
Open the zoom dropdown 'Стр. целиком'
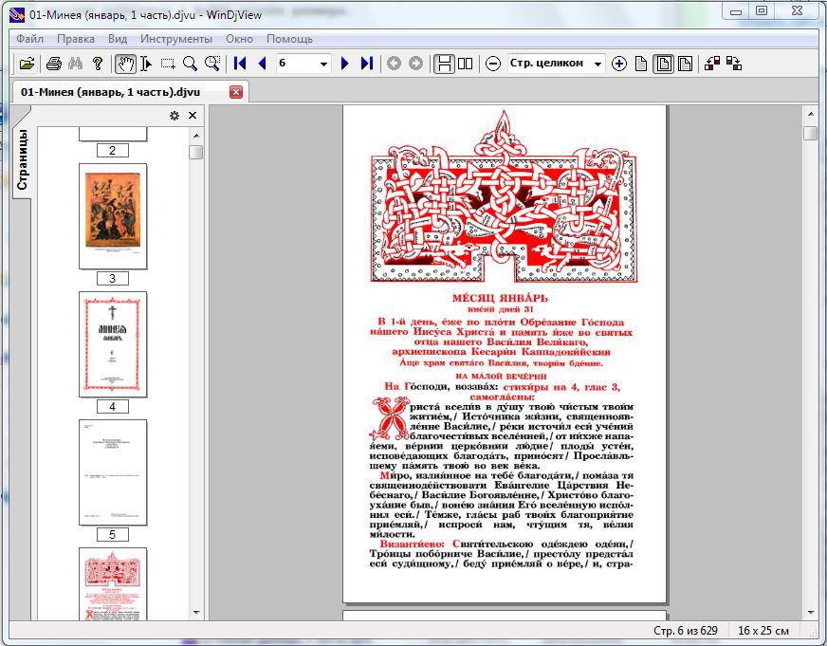tap(597, 64)
